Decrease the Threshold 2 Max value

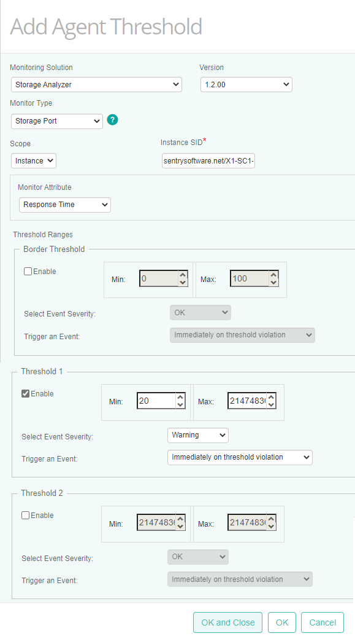pos(271,527)
